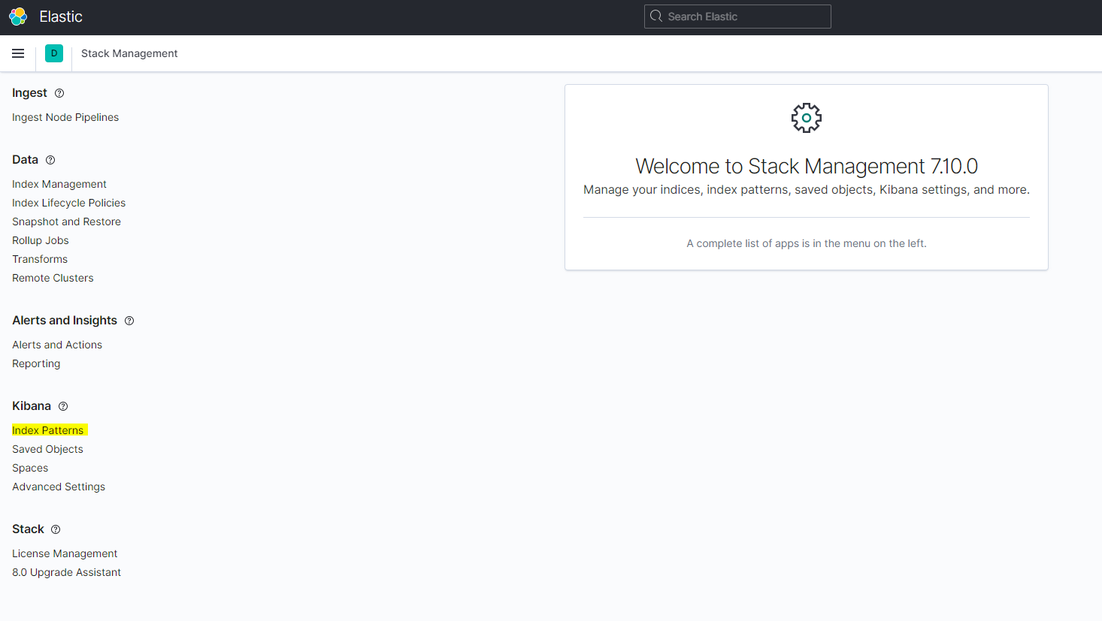Focus the Search Elastic field
Screen dimensions: 1102x621
(737, 17)
